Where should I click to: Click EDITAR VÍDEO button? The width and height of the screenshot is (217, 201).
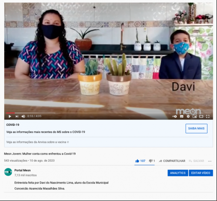coord(201,173)
